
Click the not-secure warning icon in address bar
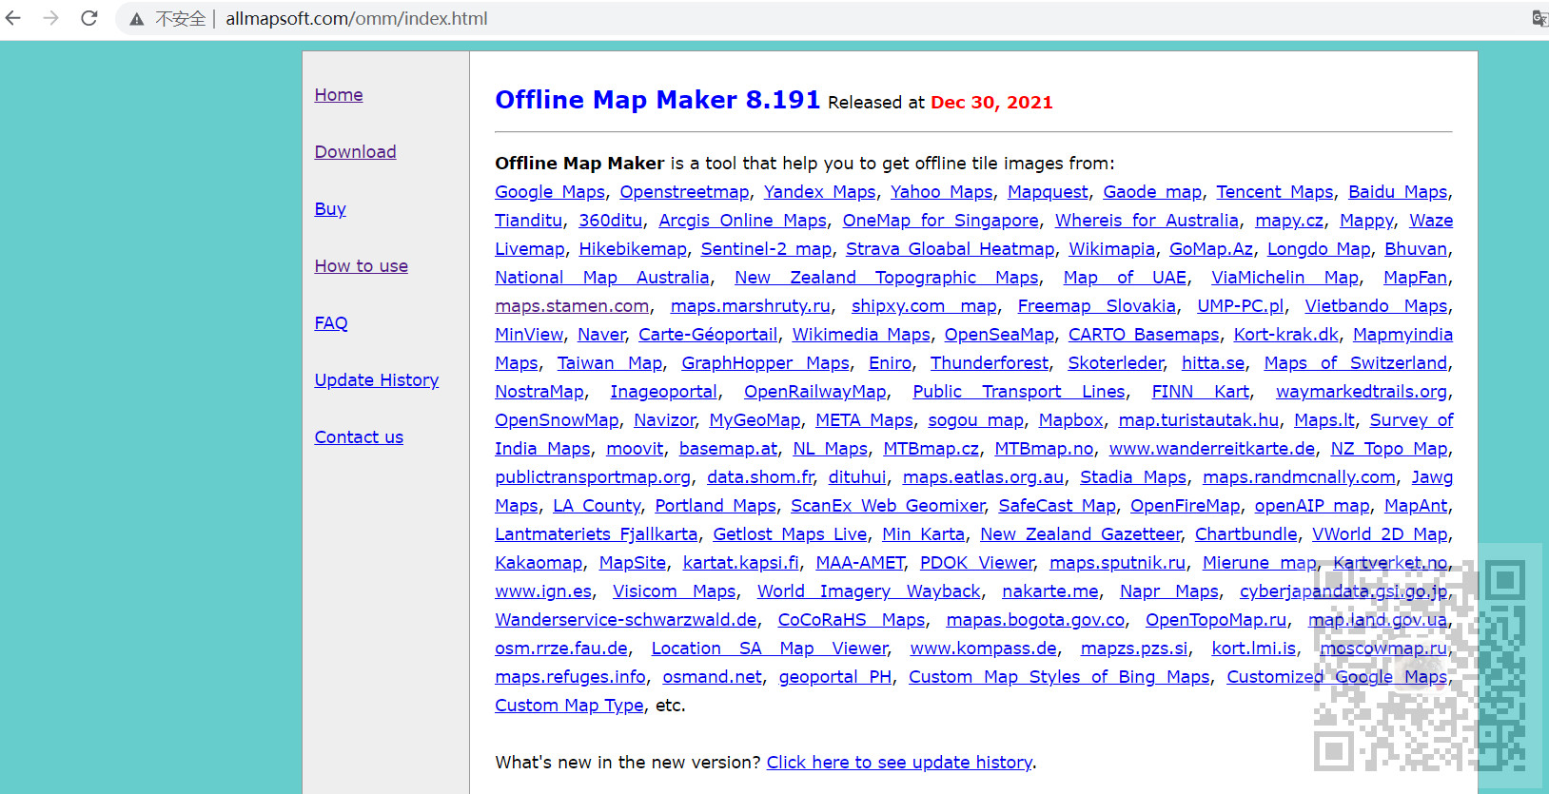pos(137,19)
